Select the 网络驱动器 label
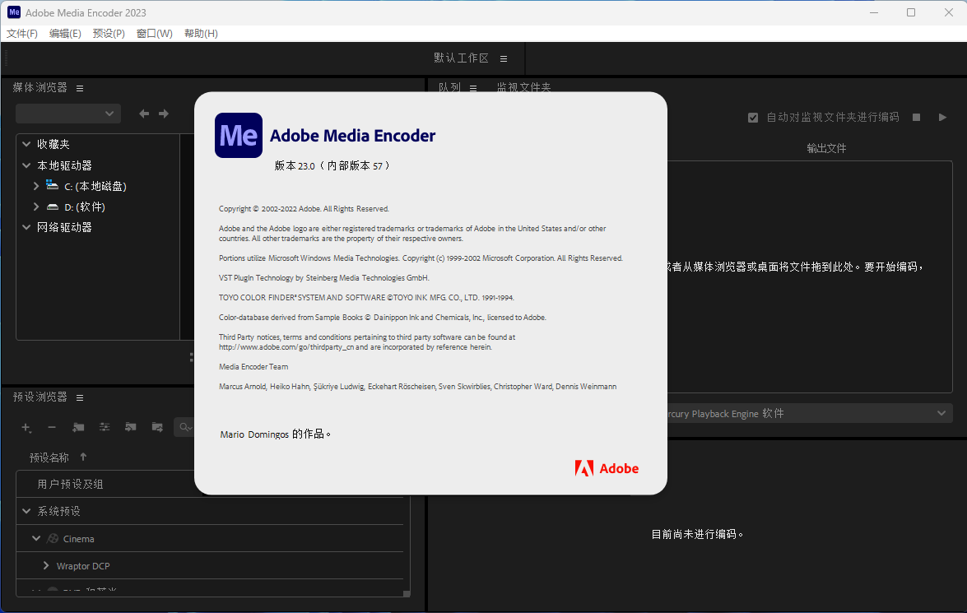Viewport: 967px width, 613px height. 64,227
